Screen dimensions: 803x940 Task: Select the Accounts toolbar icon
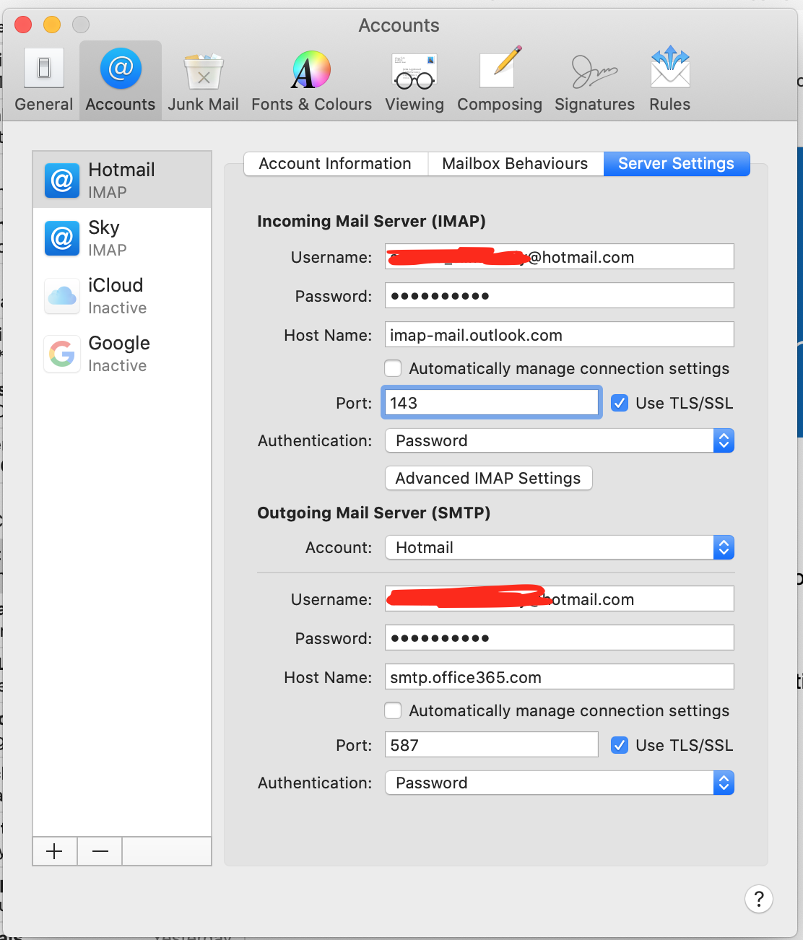click(121, 80)
